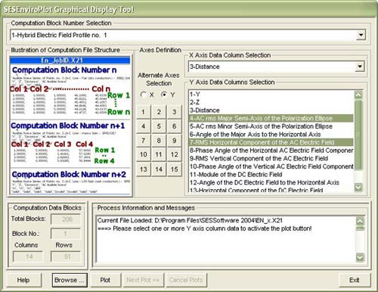This screenshot has height=292, width=378.
Task: Click the Columns value field
Action: pos(28,256)
